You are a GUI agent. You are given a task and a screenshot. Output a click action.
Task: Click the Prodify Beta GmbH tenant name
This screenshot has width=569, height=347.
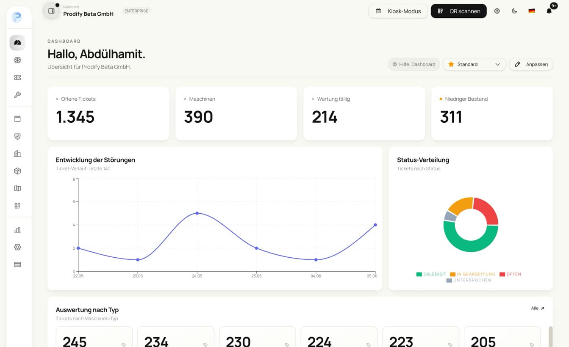(x=89, y=14)
